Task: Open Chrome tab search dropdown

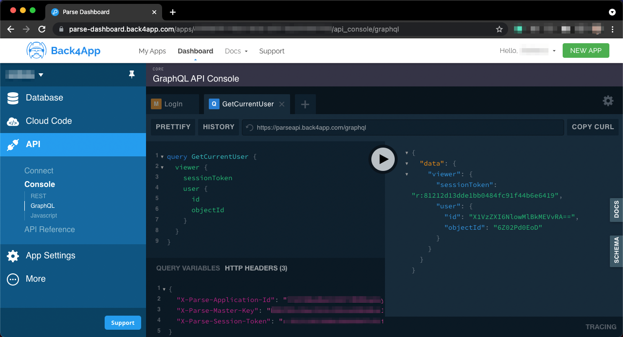Action: pyautogui.click(x=612, y=12)
